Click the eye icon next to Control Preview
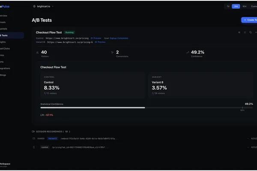 tap(92, 38)
